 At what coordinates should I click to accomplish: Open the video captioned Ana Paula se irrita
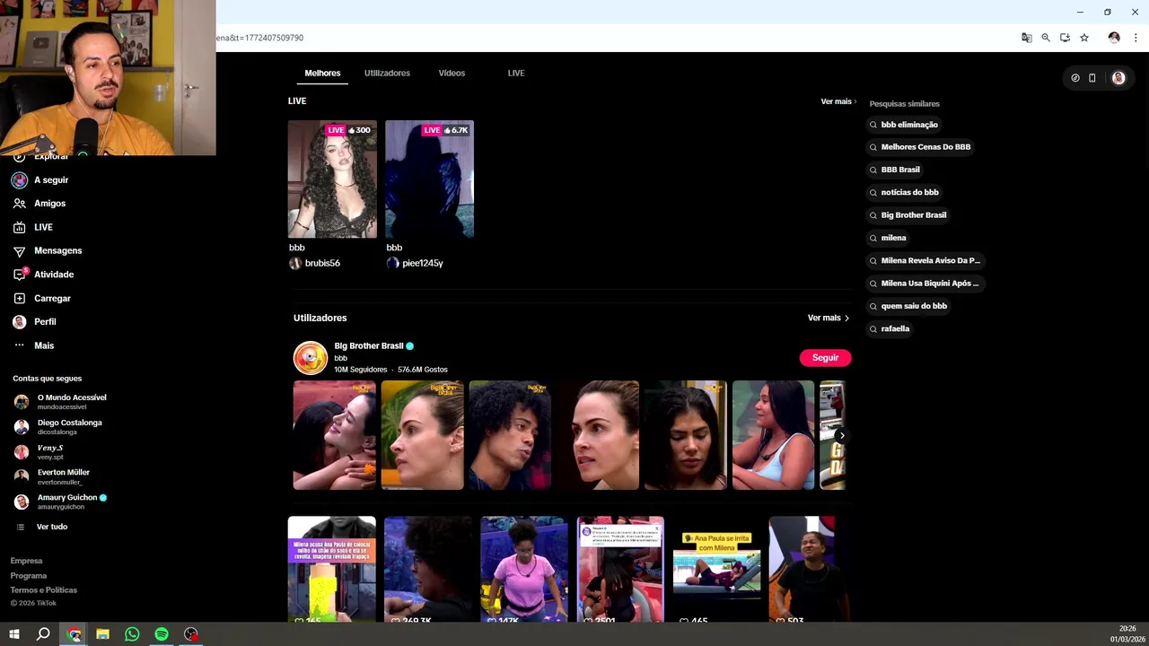(716, 569)
